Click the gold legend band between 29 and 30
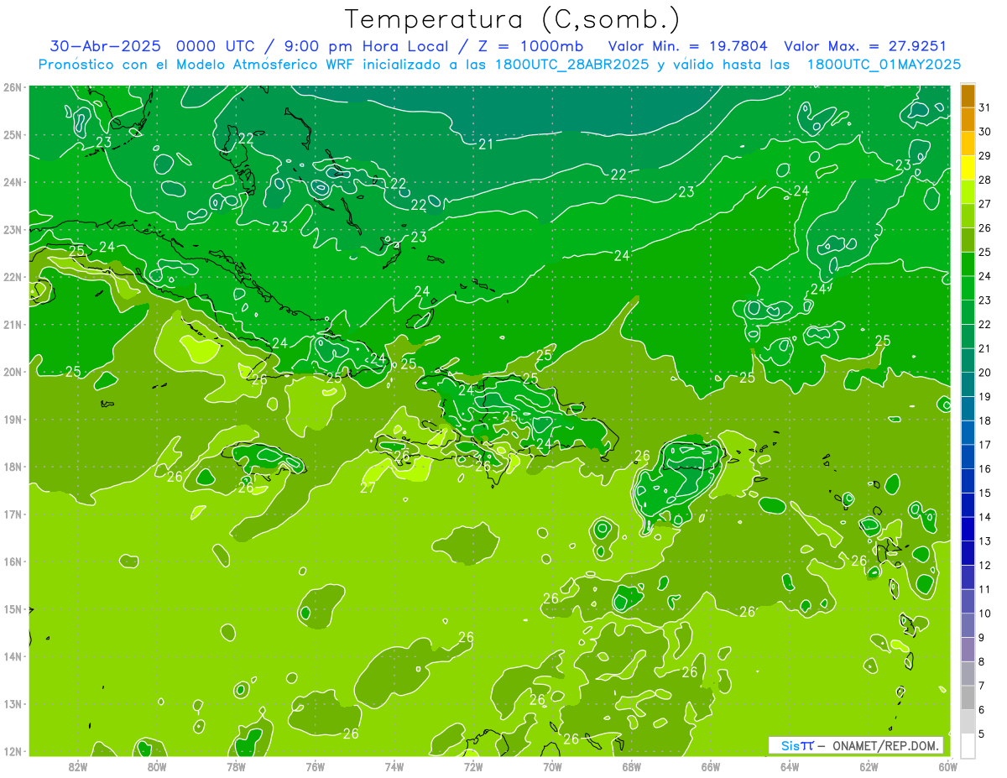Viewport: 1007px width, 778px height. (x=968, y=144)
